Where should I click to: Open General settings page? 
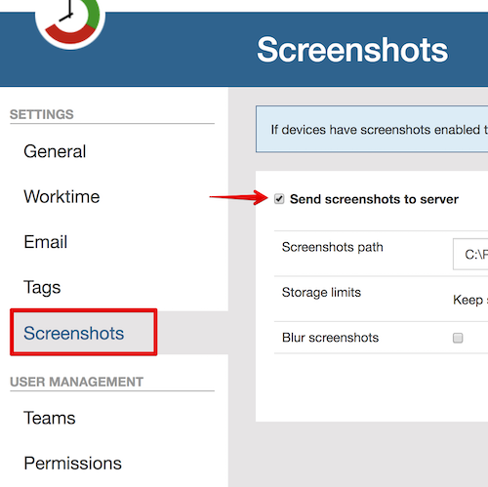tap(55, 151)
